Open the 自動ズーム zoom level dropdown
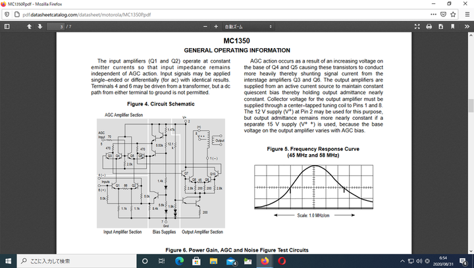Viewport: 474px width, 268px height. [x=248, y=27]
